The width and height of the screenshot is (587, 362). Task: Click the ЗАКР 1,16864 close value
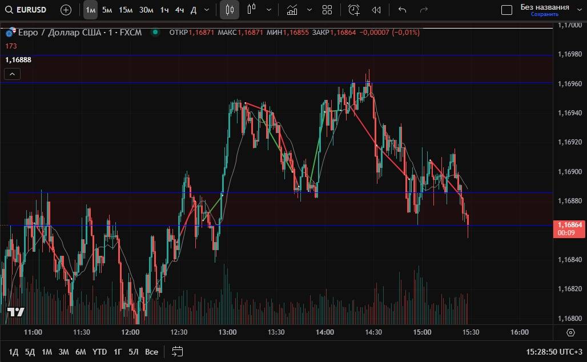tap(334, 33)
